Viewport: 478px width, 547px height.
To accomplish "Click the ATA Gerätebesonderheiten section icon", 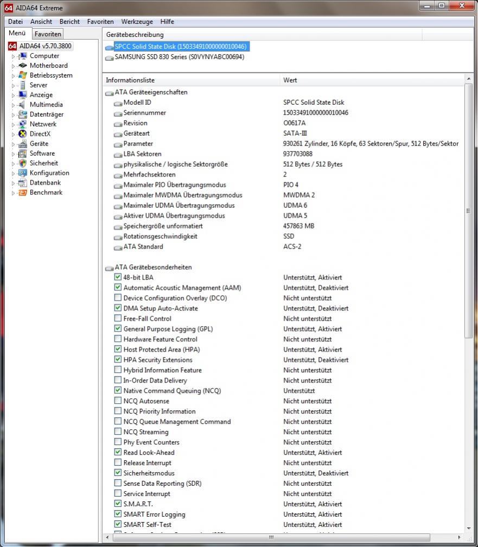I will tap(110, 268).
